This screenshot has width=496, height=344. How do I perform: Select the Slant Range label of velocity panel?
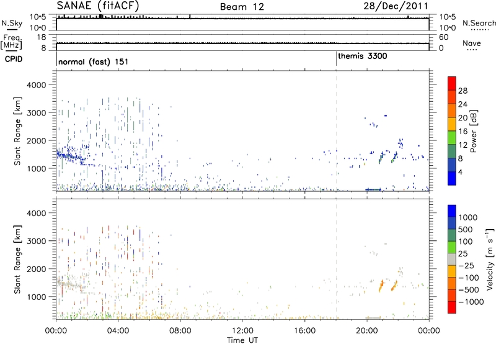pos(17,259)
